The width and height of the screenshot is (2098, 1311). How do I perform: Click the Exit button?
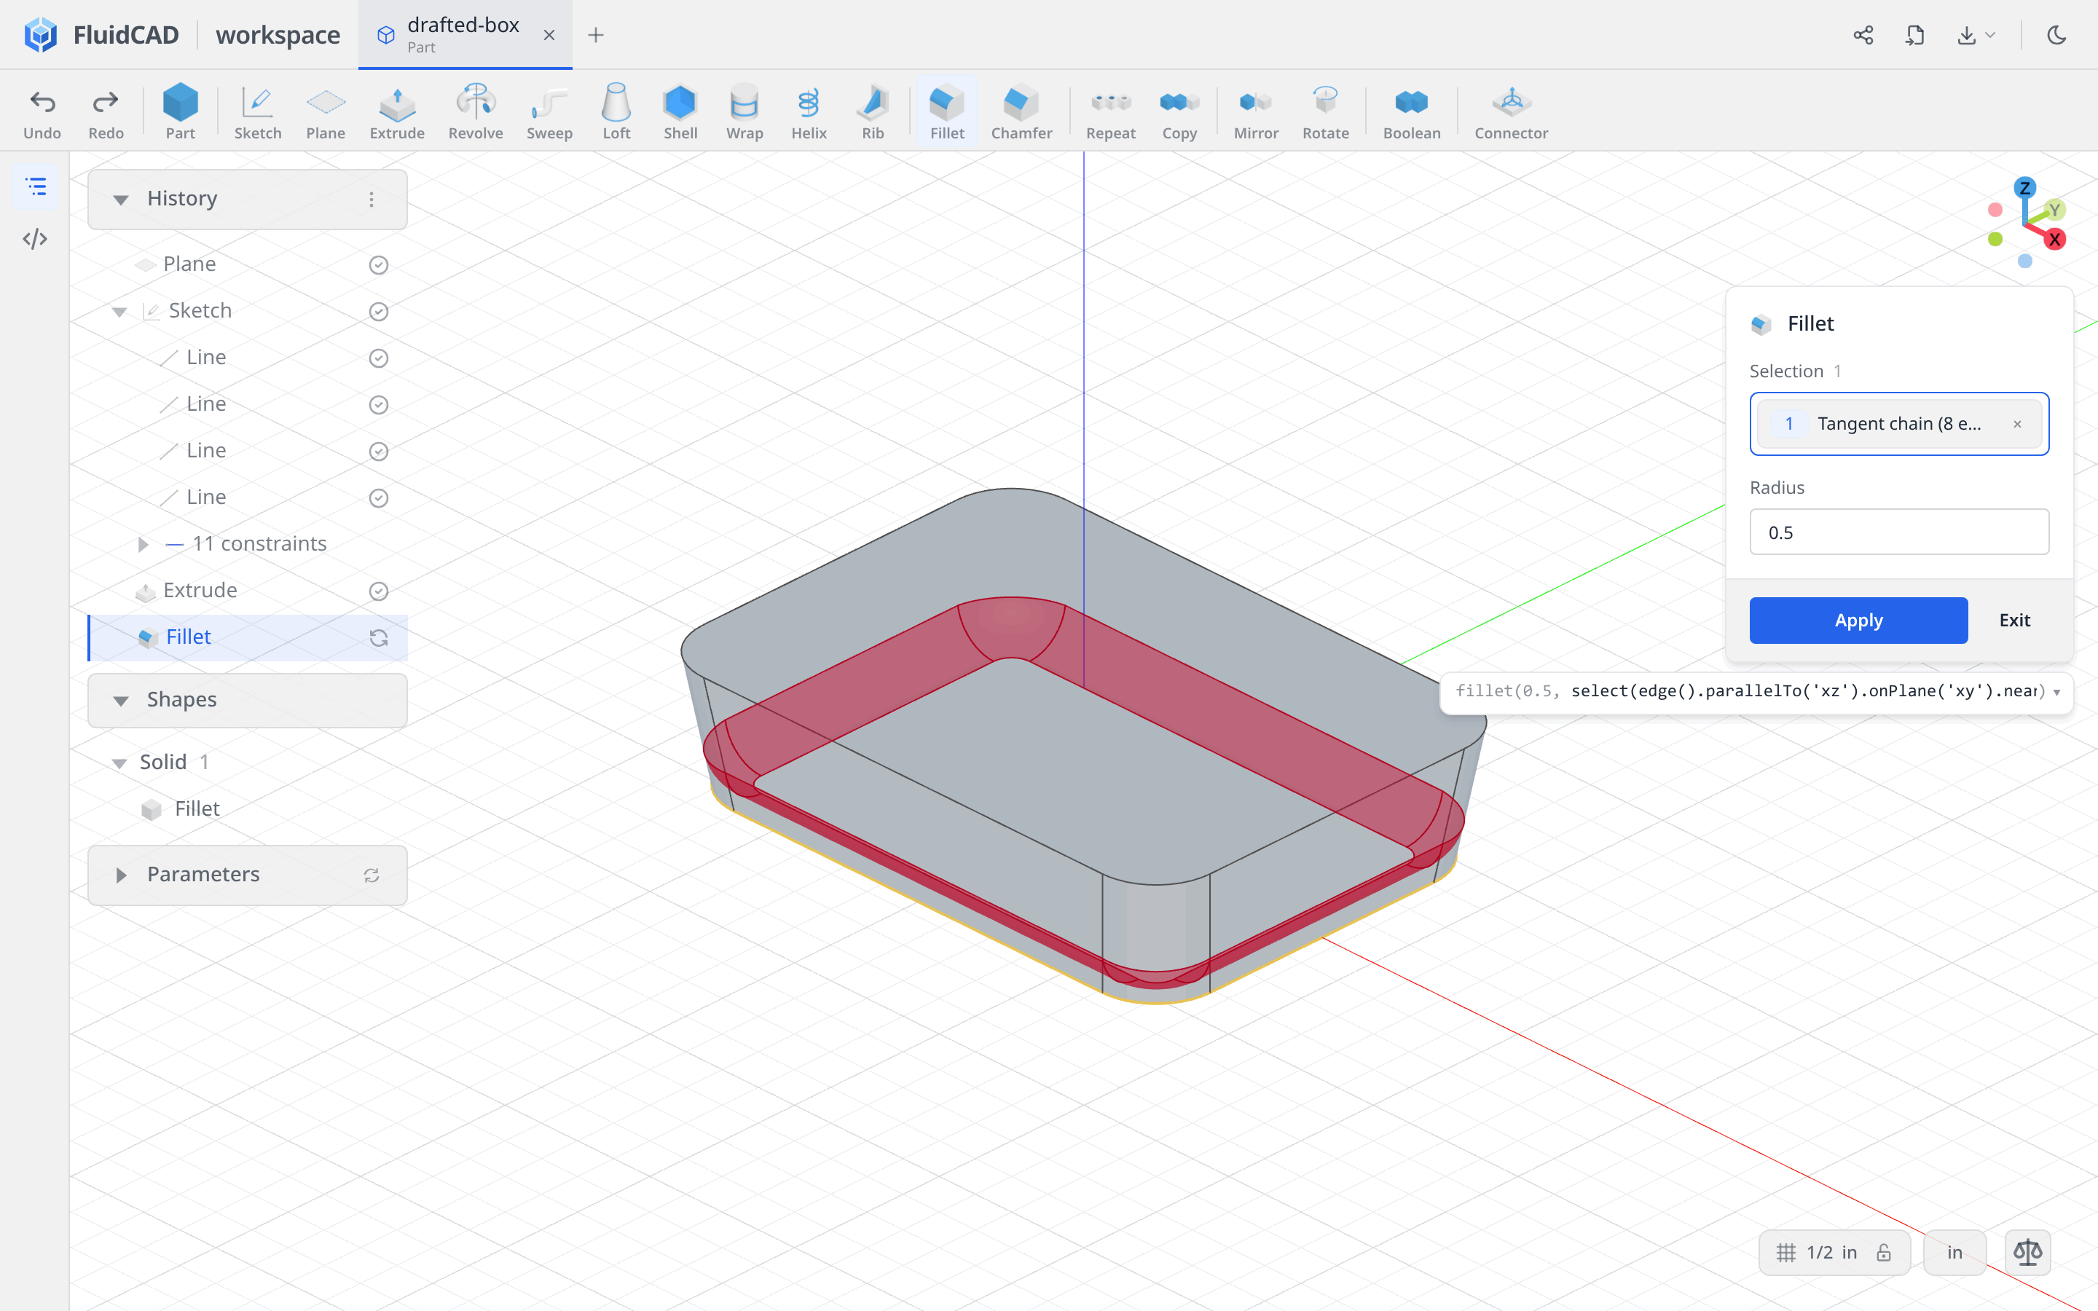(2014, 620)
